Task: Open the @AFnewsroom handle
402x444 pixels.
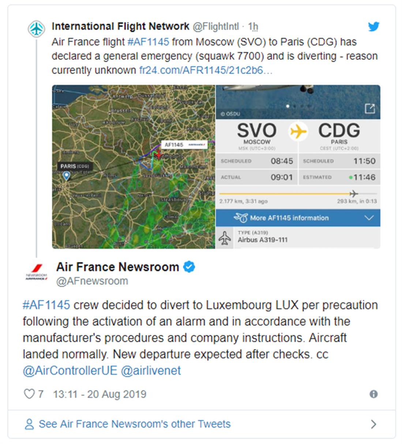Action: [92, 281]
